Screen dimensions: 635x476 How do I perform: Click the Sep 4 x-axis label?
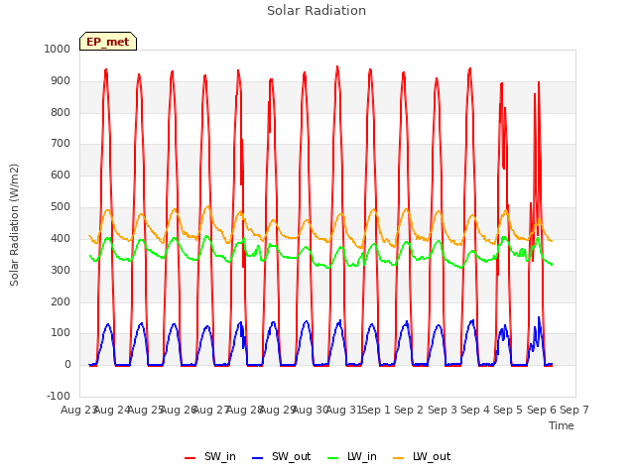click(475, 410)
